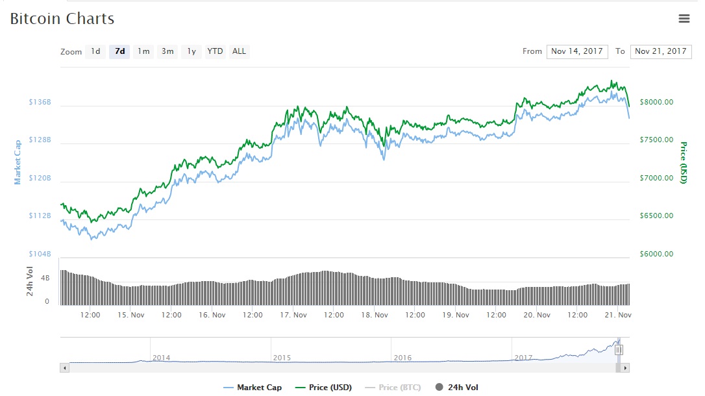Click the Bitcoin Charts heading
This screenshot has height=396, width=705.
click(62, 18)
